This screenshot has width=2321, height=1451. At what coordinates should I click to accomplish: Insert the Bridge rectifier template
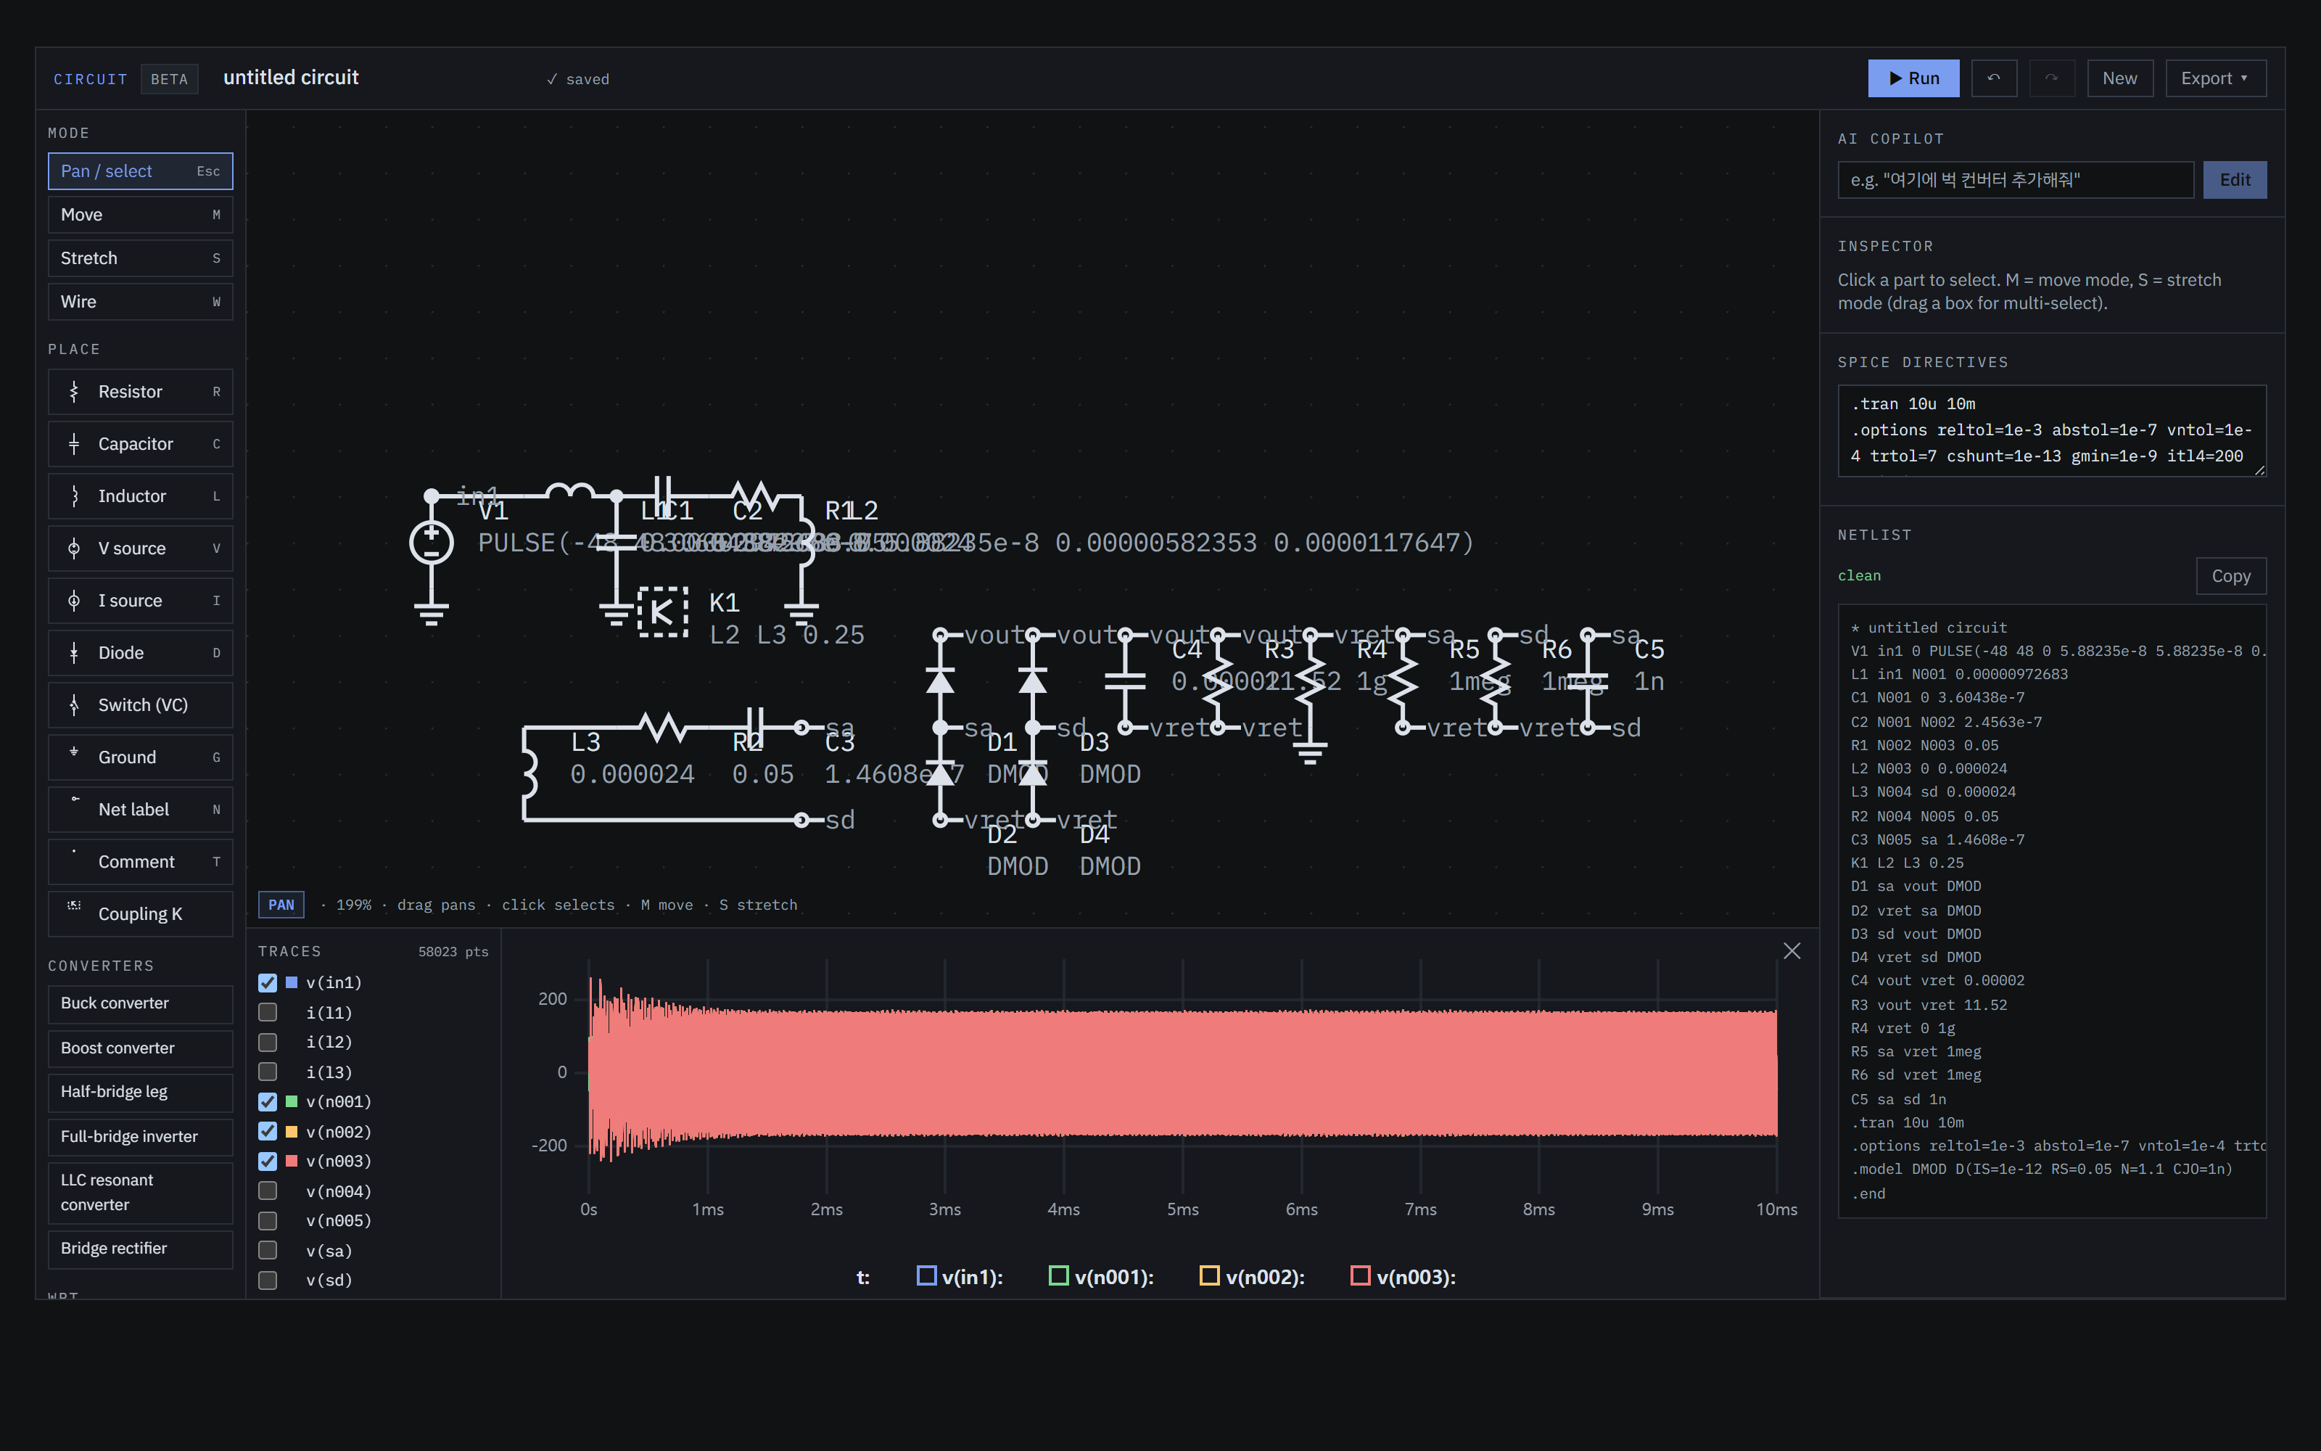[140, 1249]
